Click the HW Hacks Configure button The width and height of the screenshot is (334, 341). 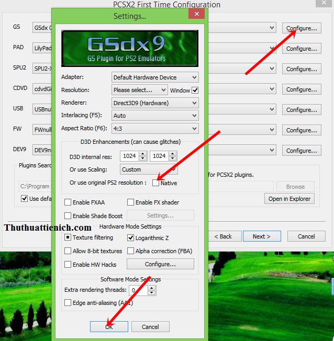click(160, 264)
